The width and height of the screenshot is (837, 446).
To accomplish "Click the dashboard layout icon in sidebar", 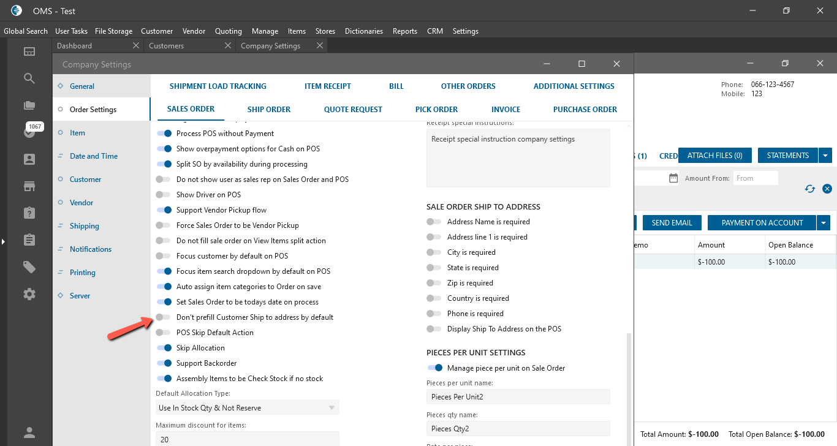I will pos(29,51).
